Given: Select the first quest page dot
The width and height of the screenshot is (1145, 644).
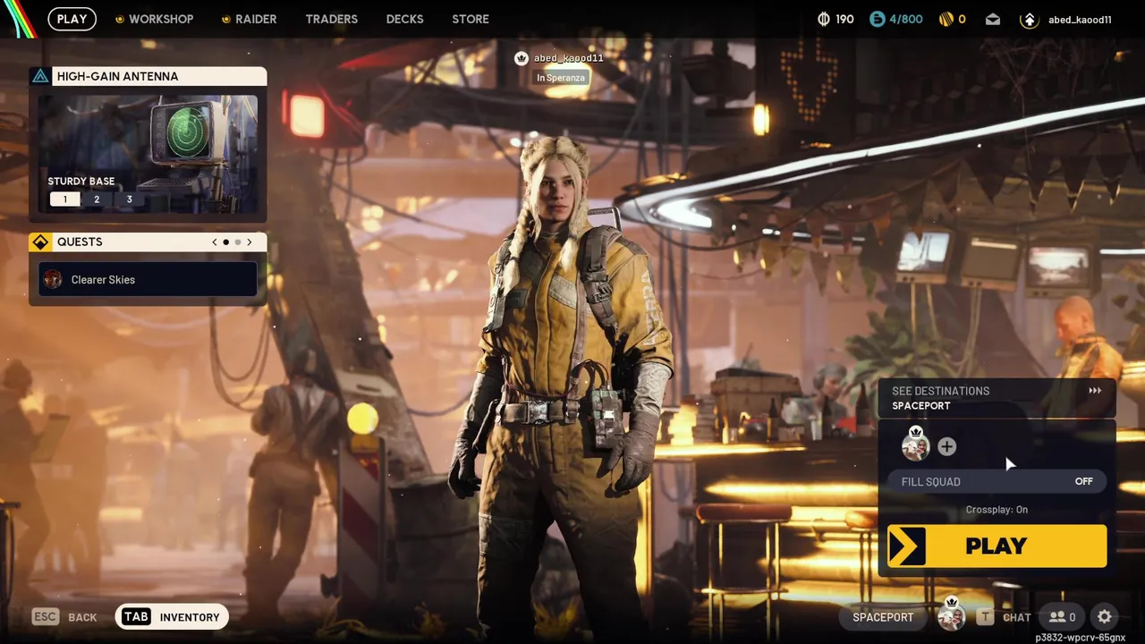Looking at the screenshot, I should click(226, 242).
